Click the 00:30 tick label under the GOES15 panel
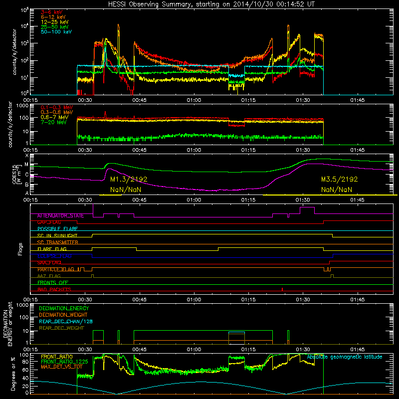Screen dimensions: 399x399 click(85, 200)
